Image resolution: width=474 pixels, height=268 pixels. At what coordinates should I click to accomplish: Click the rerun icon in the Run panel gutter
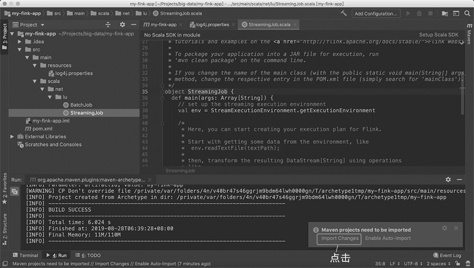click(x=14, y=191)
